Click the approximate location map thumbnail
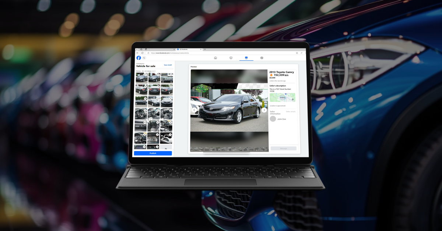The image size is (442, 231). pyautogui.click(x=282, y=97)
